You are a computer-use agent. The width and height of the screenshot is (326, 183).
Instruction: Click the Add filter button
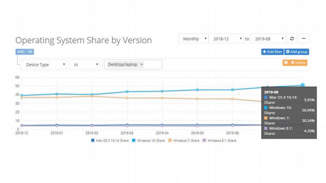click(272, 52)
